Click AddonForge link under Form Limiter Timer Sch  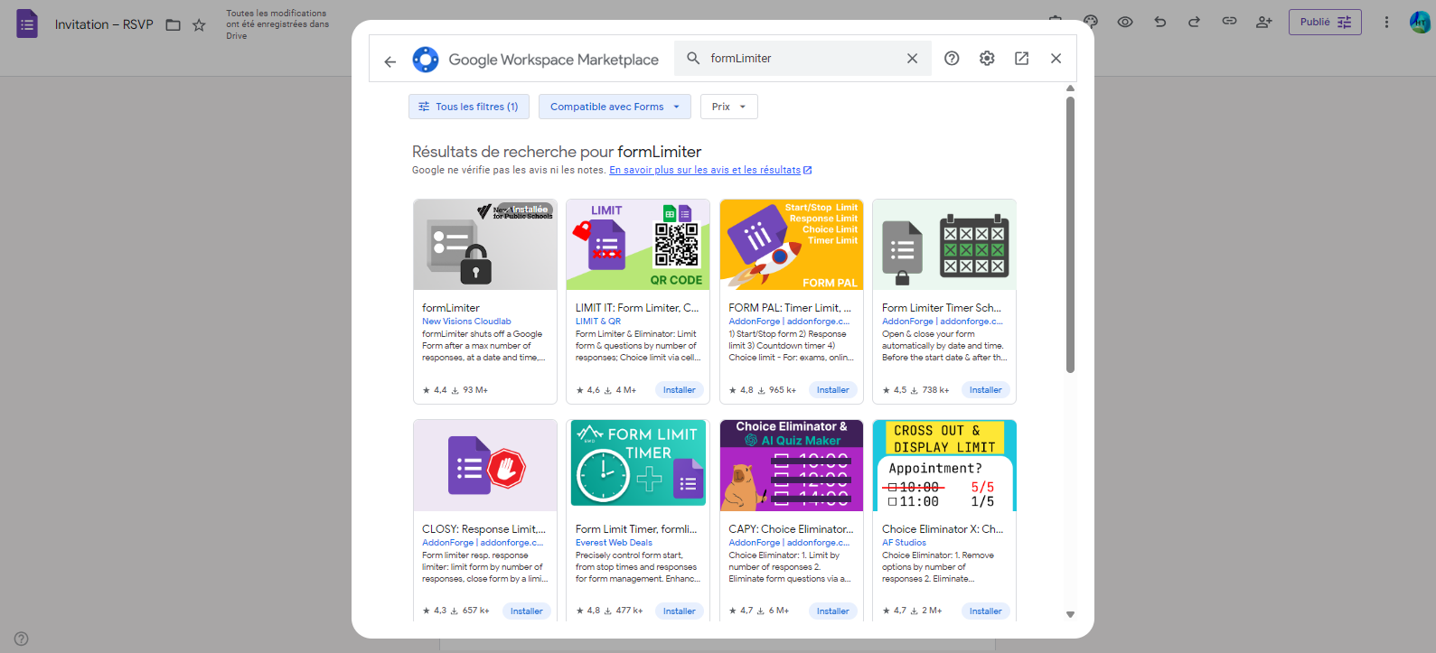tap(943, 322)
